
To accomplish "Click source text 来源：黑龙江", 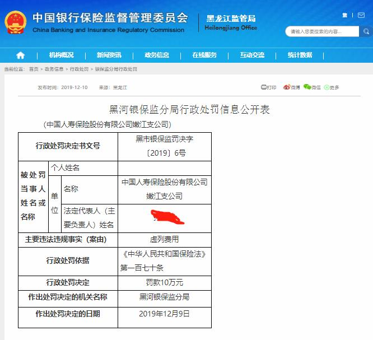I will point(113,87).
